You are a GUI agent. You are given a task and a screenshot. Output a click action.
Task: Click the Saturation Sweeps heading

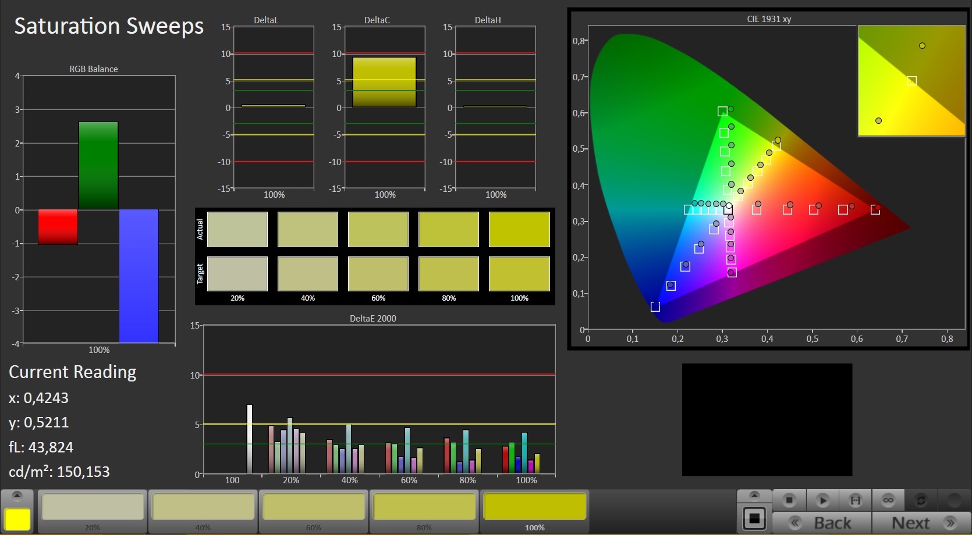click(109, 26)
